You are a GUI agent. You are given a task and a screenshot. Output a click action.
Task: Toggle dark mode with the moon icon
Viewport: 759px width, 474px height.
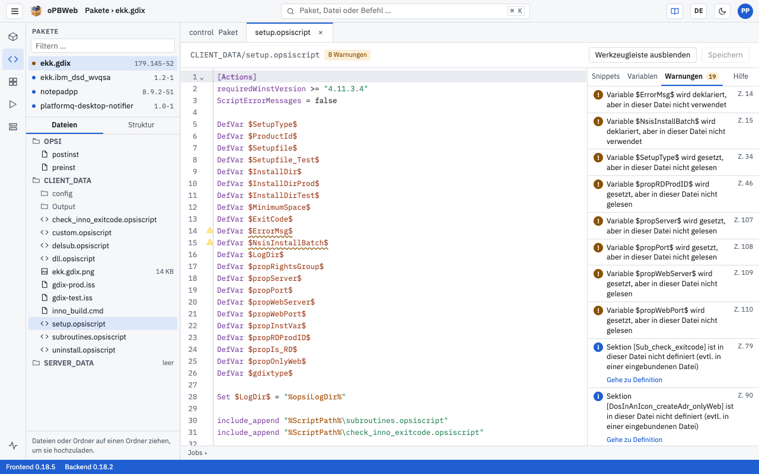point(722,11)
